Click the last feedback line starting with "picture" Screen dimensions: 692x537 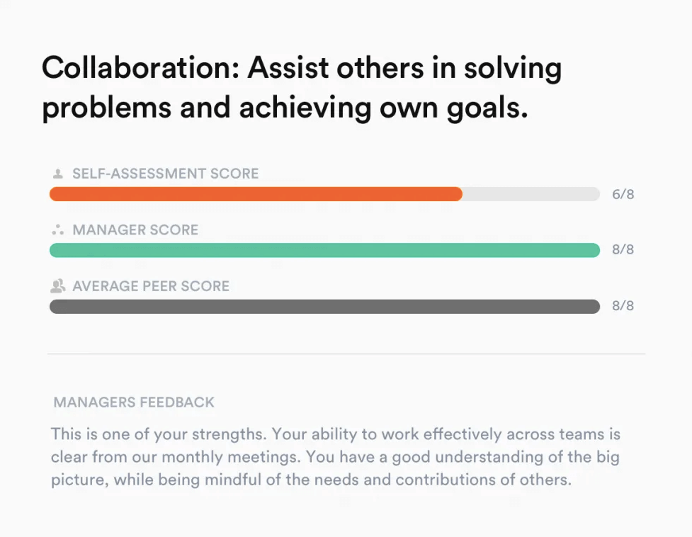coord(310,480)
